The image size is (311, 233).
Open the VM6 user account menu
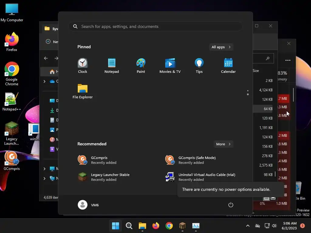(88, 205)
